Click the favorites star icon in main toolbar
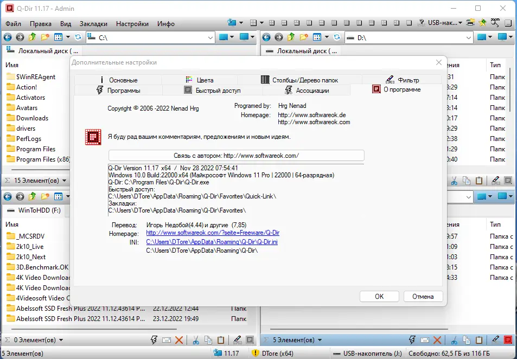Viewport: 517px width, 359px height. point(483,23)
